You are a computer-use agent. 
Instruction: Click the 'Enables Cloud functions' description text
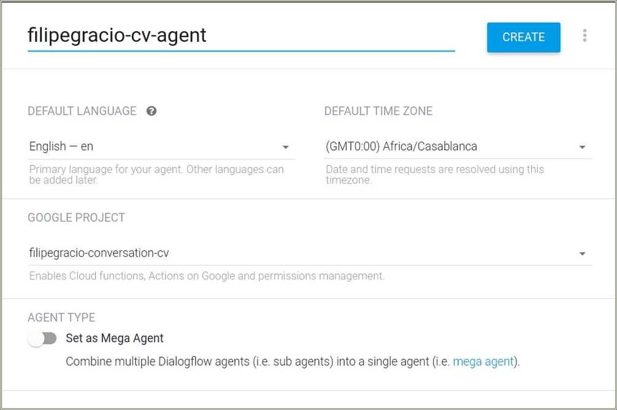click(x=207, y=276)
